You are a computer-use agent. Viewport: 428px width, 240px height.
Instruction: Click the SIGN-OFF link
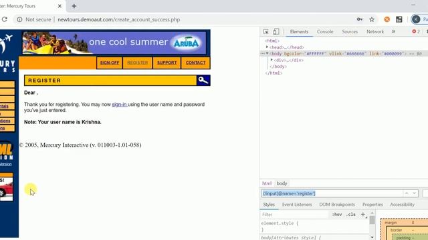click(110, 63)
